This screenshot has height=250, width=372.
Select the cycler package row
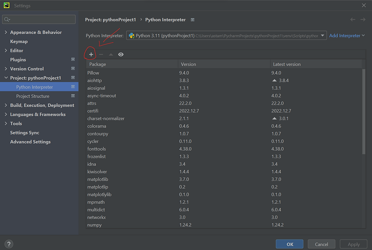pyautogui.click(x=224, y=141)
